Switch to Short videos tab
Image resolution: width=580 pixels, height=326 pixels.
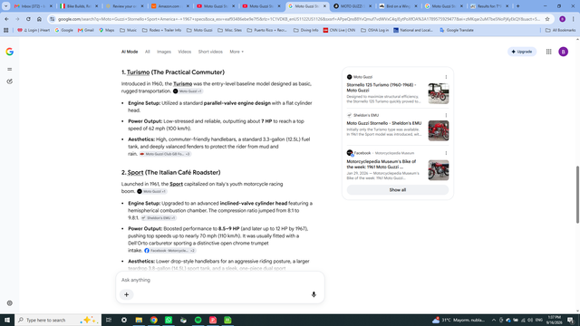210,52
